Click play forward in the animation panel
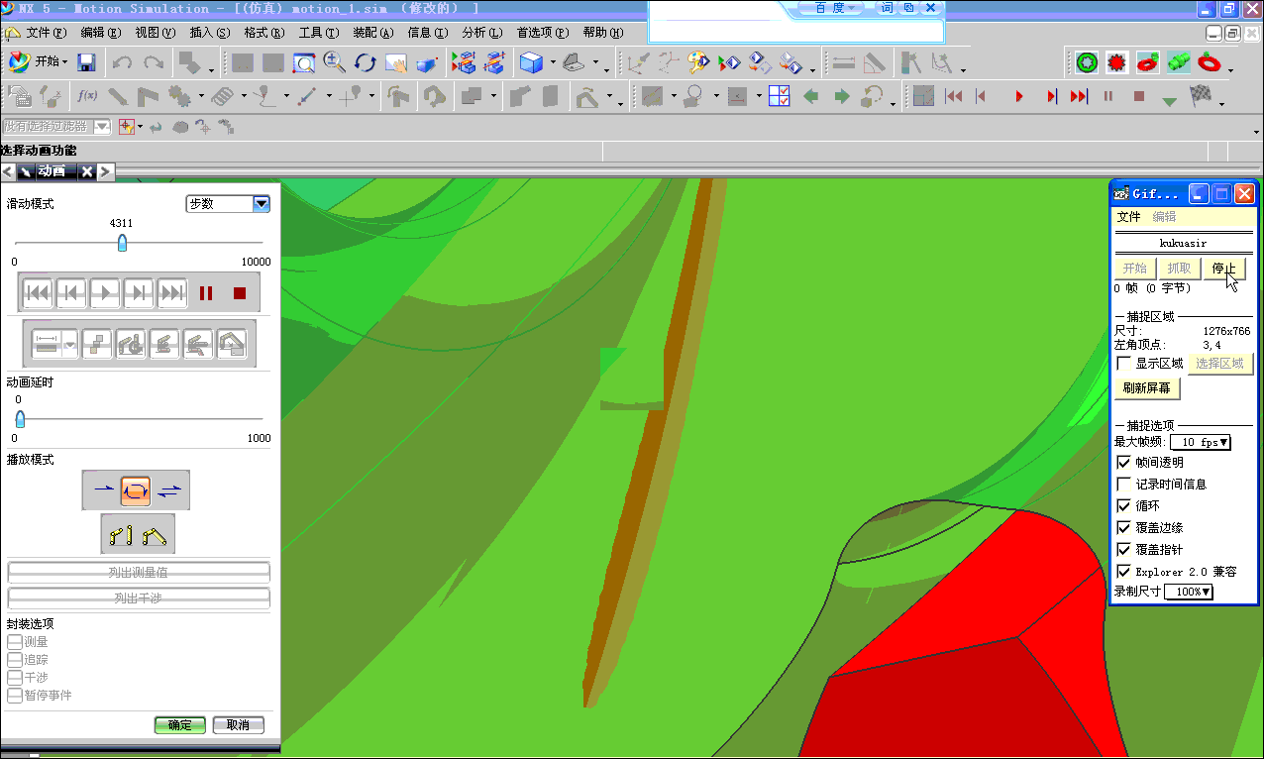 (105, 292)
